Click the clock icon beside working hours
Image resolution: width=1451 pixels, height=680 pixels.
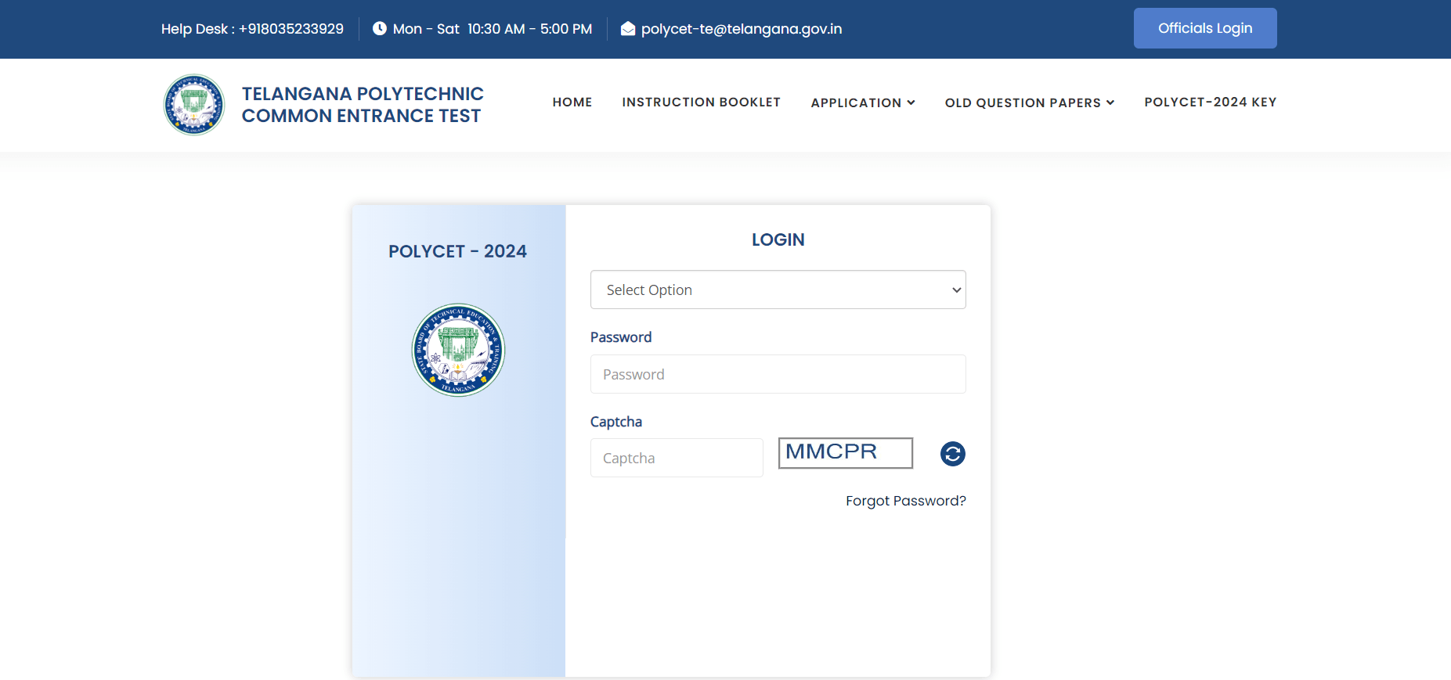click(380, 29)
